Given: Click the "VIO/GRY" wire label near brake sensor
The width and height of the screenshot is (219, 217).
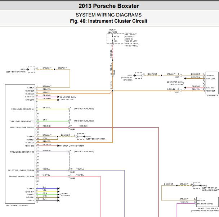Looking at the screenshot, I should (184, 202).
